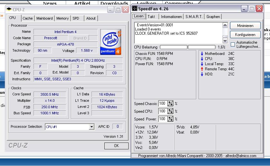Viewport: 270px width, 166px height.
Task: Click the News tab in background website
Action: (50, 3)
